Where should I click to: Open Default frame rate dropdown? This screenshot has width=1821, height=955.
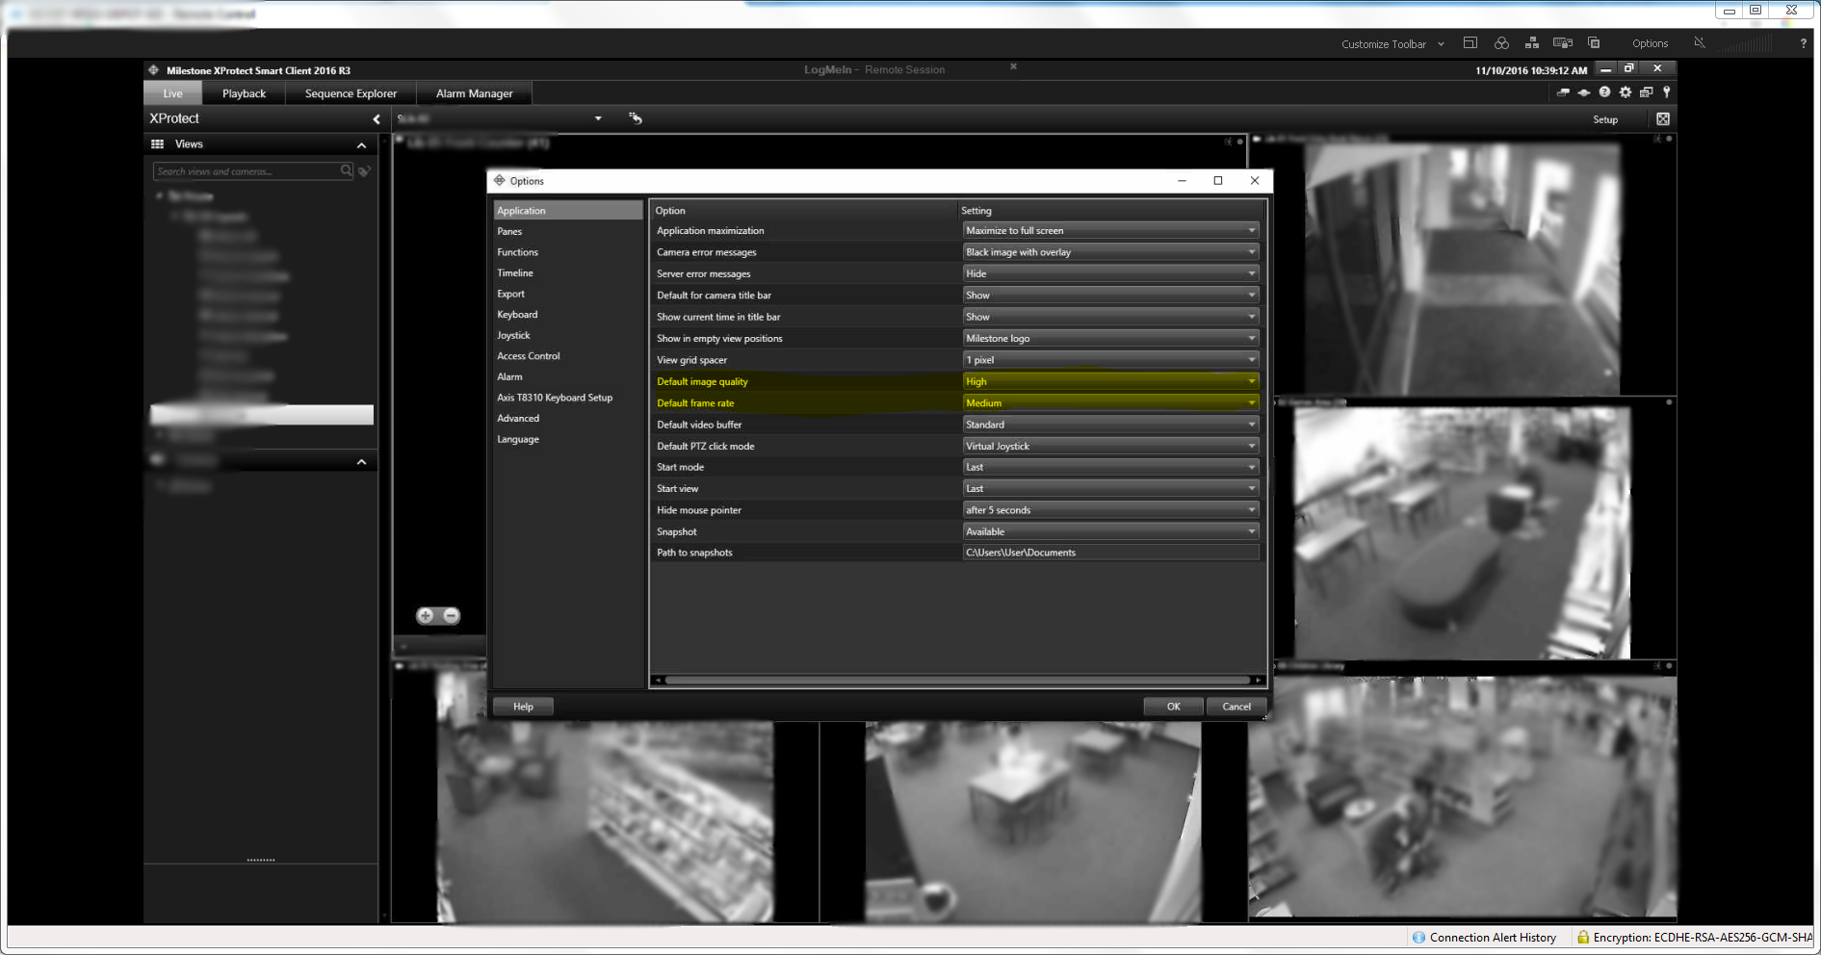coord(1110,403)
